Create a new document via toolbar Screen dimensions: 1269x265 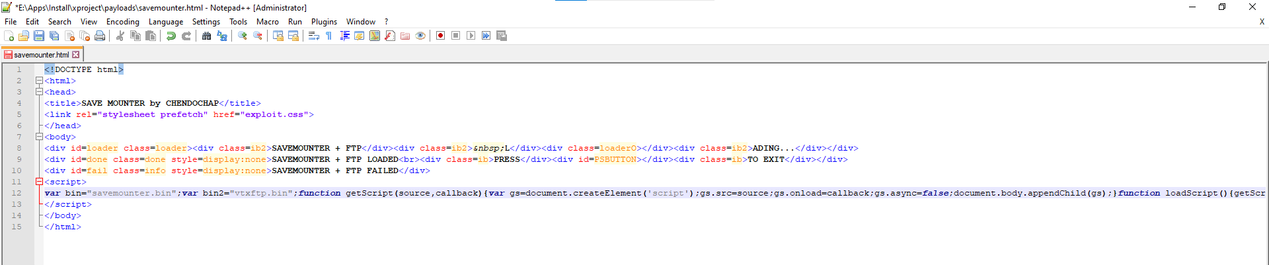tap(9, 36)
